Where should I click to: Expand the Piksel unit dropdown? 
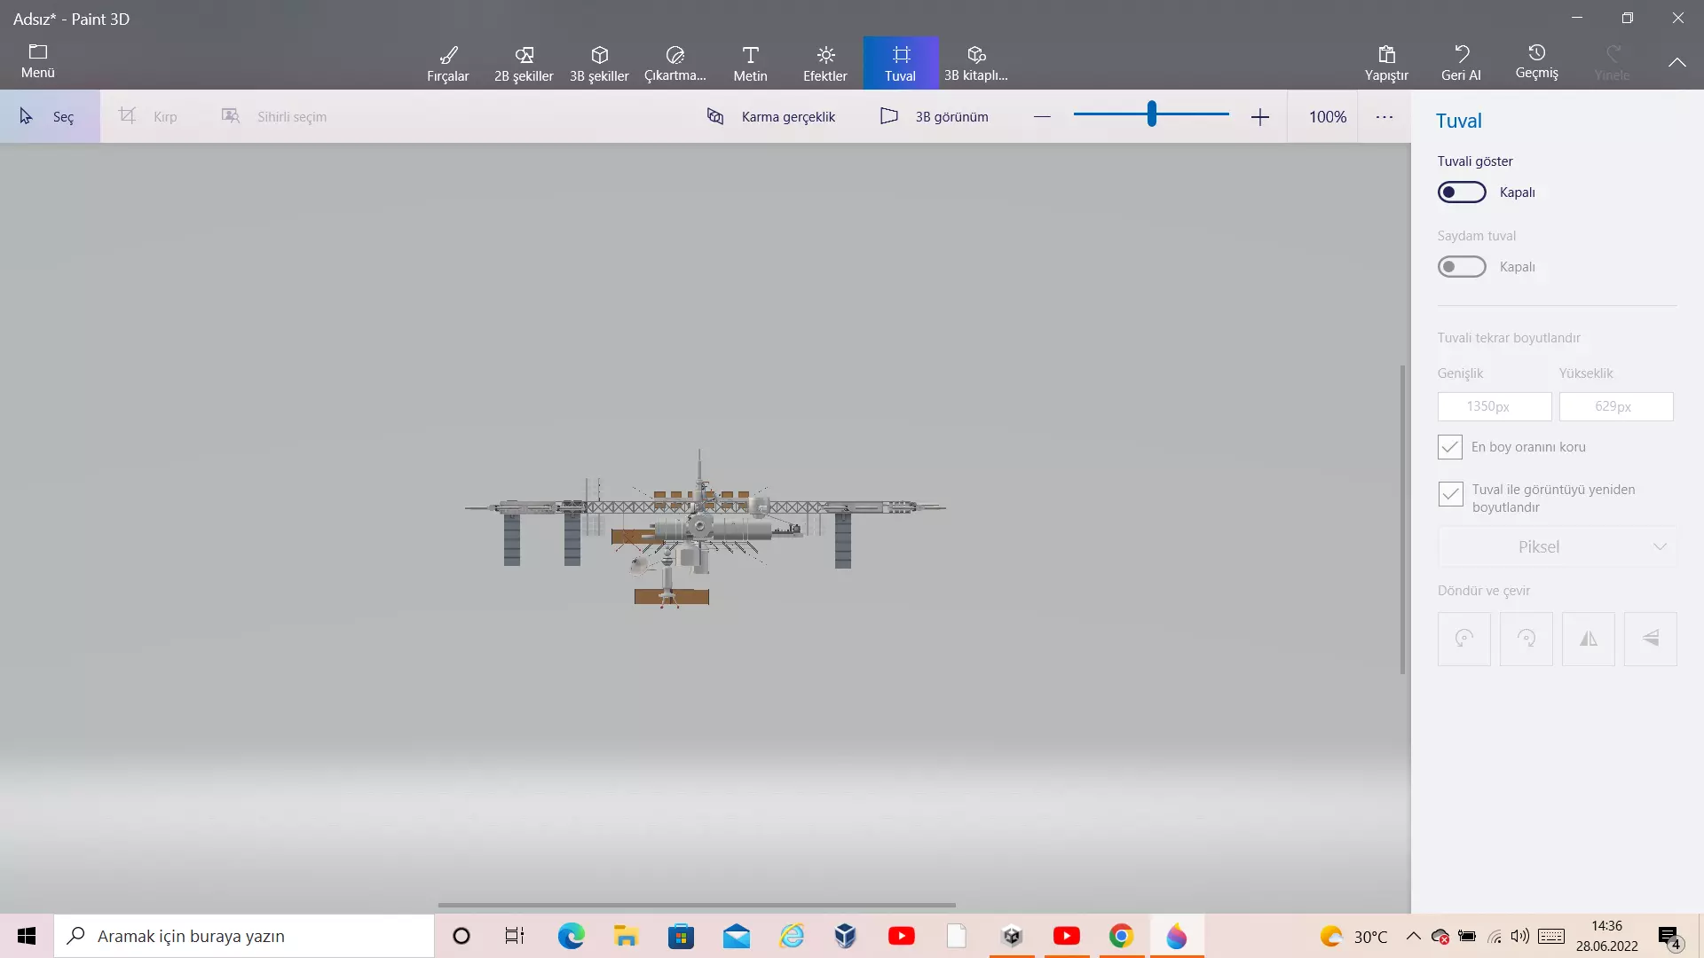pyautogui.click(x=1557, y=547)
